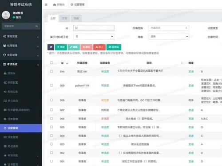Image resolution: width=222 pixels, height=166 pixels.
Task: Open the 控制台 top navigation tab
Action: click(59, 4)
